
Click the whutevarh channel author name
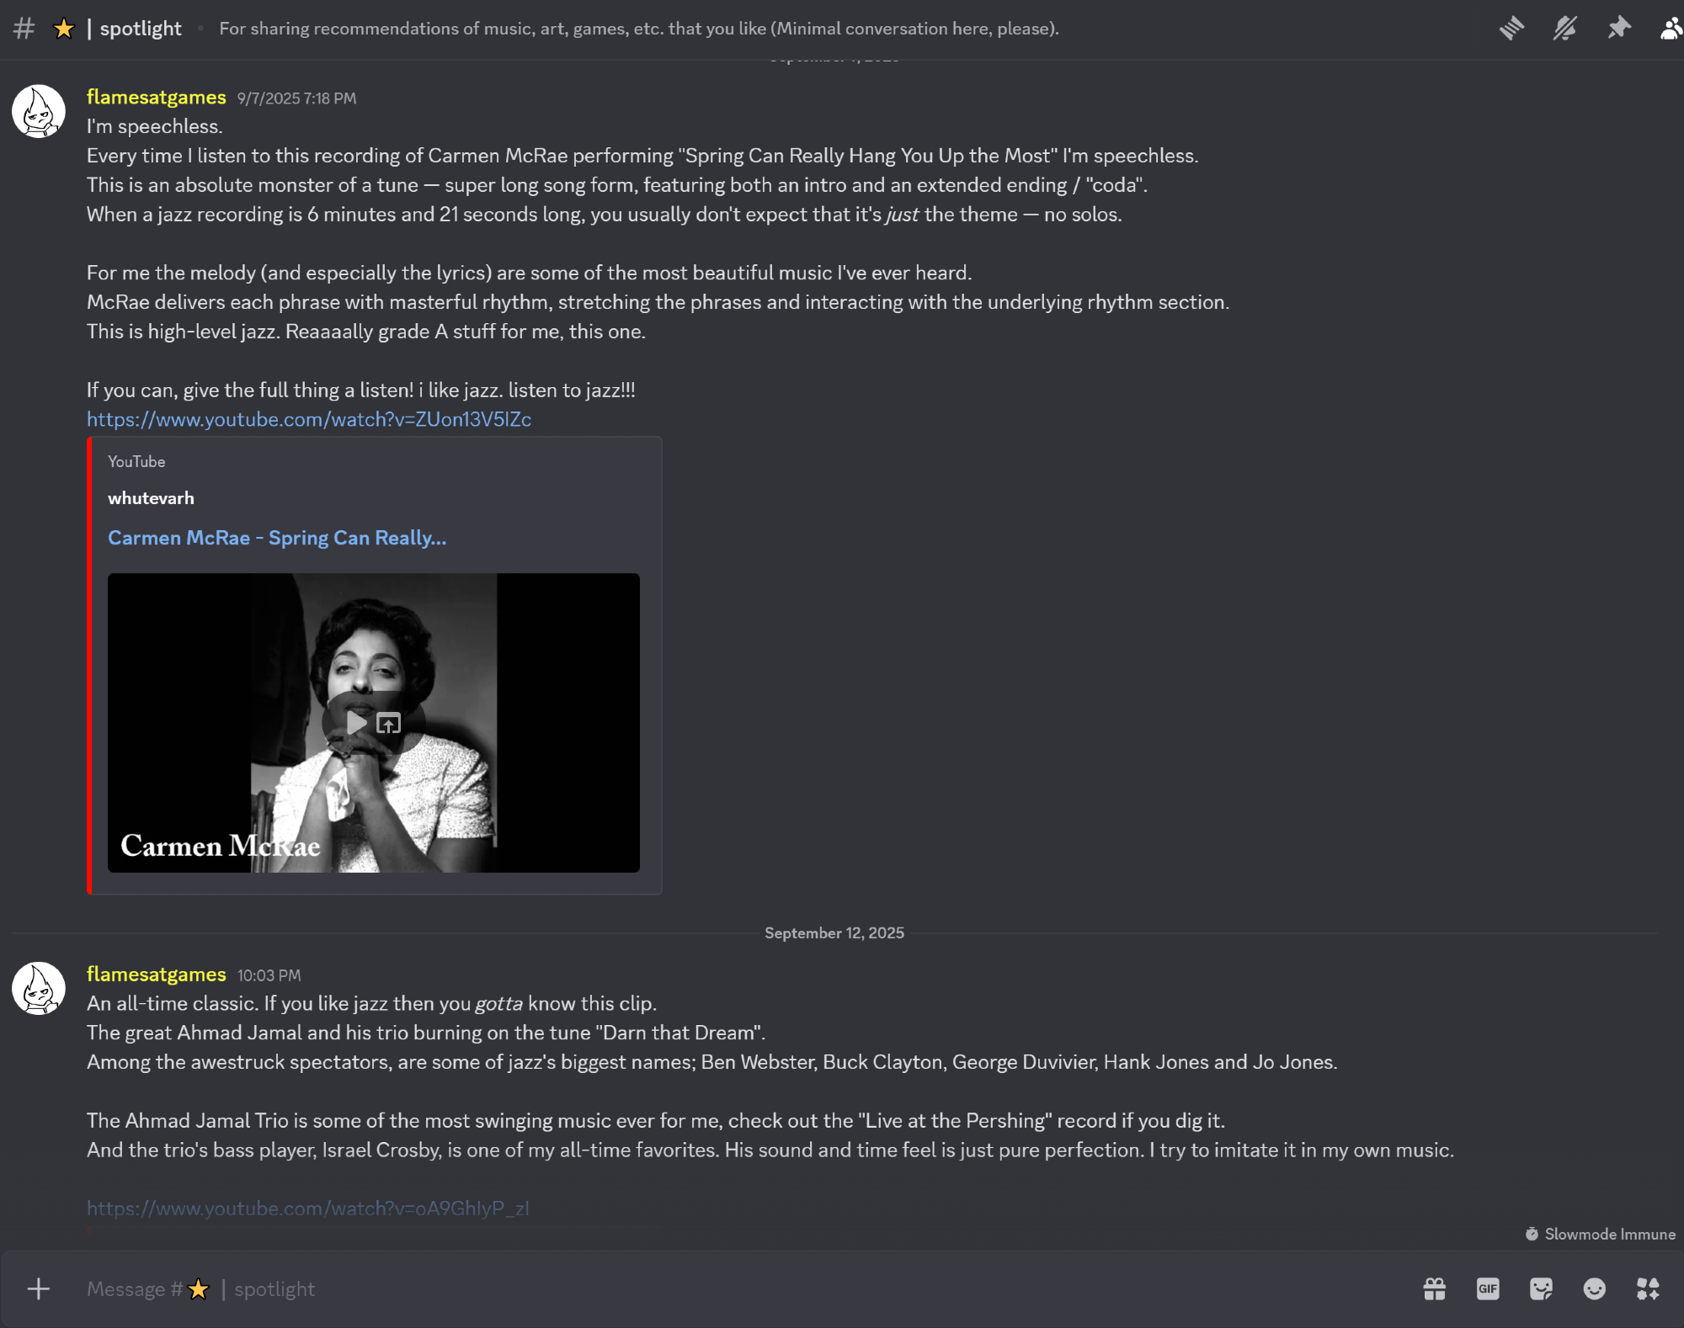151,498
